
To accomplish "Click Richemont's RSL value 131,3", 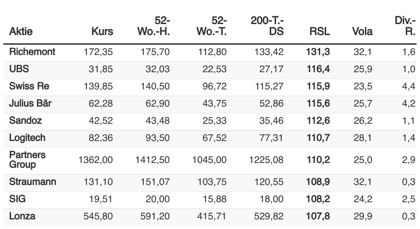I will (x=318, y=52).
